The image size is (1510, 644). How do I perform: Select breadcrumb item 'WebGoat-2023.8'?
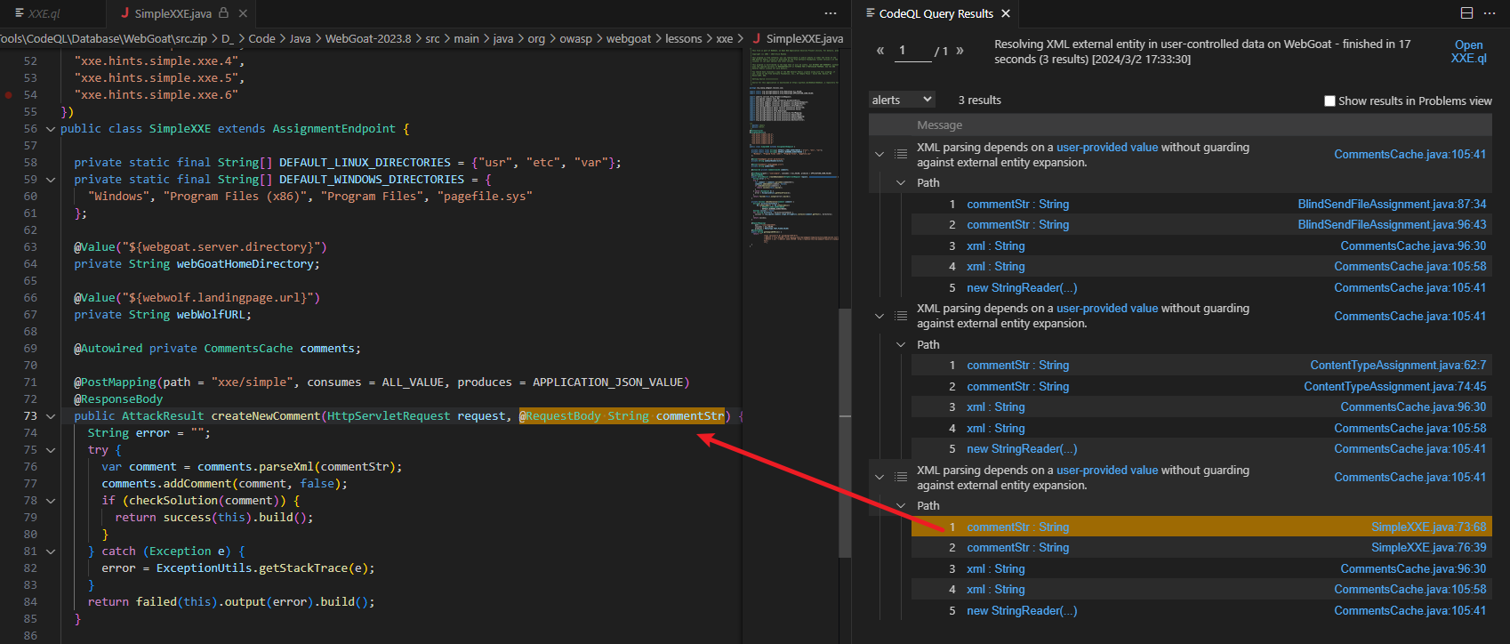(x=368, y=38)
